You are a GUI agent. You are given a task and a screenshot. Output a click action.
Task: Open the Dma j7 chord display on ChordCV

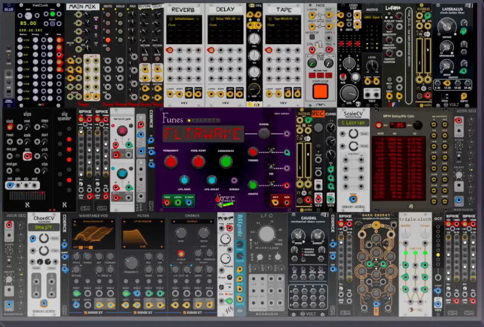(x=44, y=227)
